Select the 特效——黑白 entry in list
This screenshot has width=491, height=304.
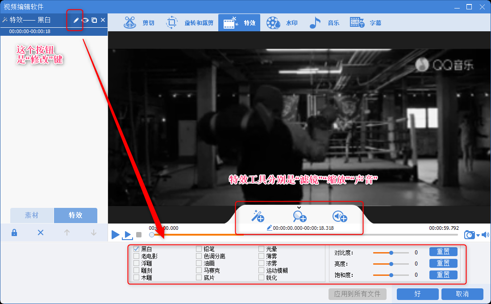(x=54, y=25)
